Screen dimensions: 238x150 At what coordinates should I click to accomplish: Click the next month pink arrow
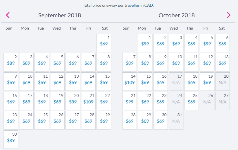click(x=229, y=15)
